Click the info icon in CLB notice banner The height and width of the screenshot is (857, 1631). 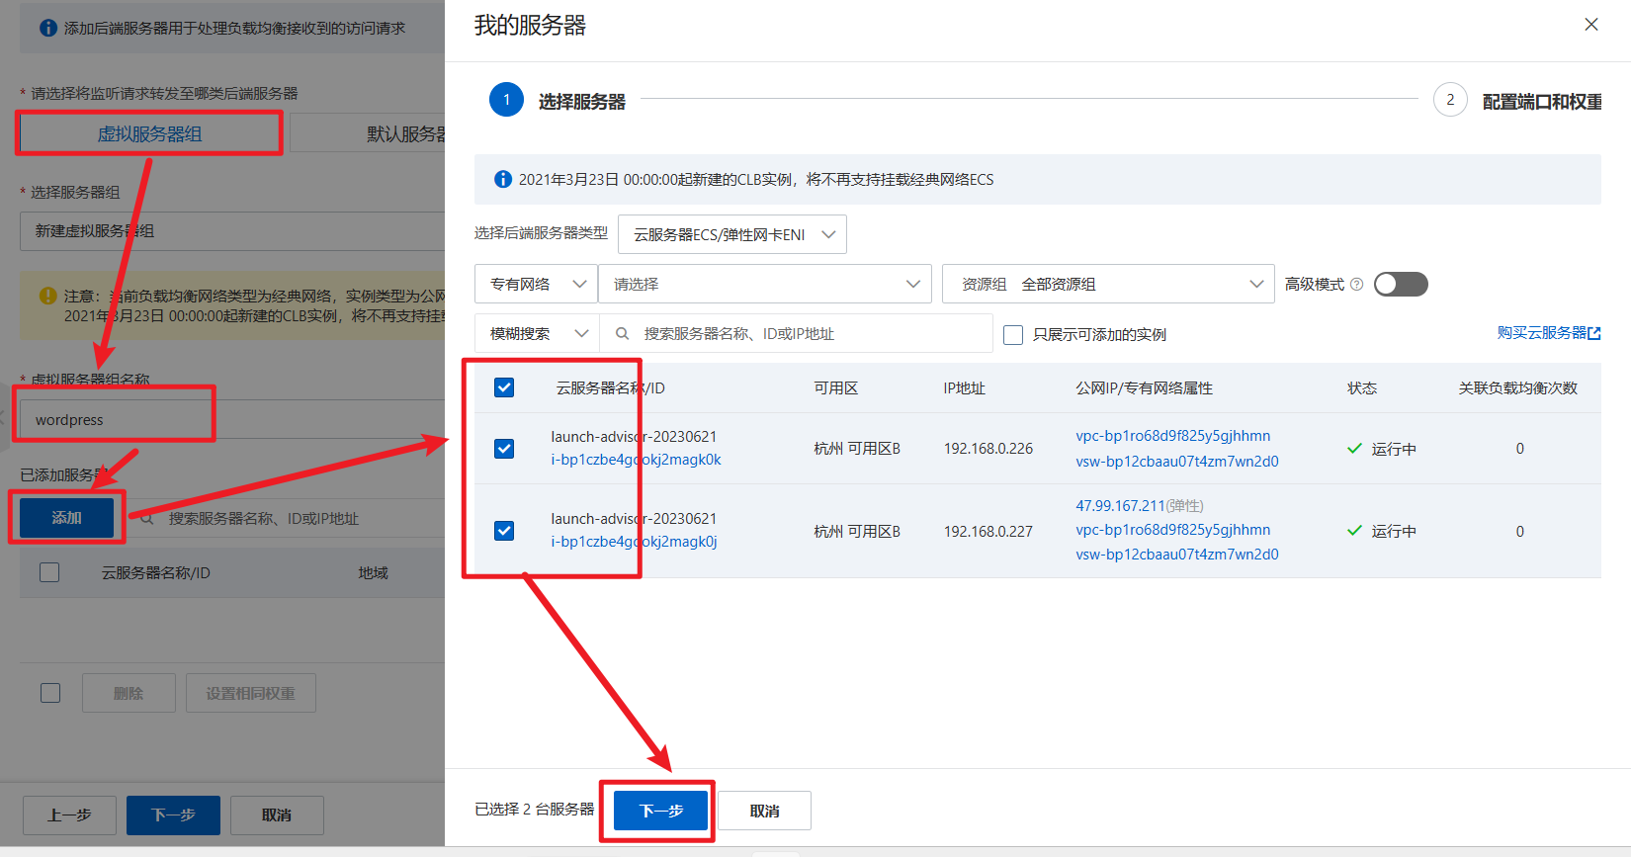click(x=503, y=180)
